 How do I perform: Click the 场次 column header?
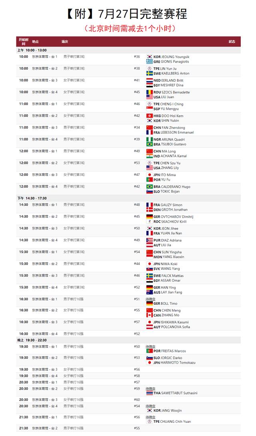coord(65,41)
